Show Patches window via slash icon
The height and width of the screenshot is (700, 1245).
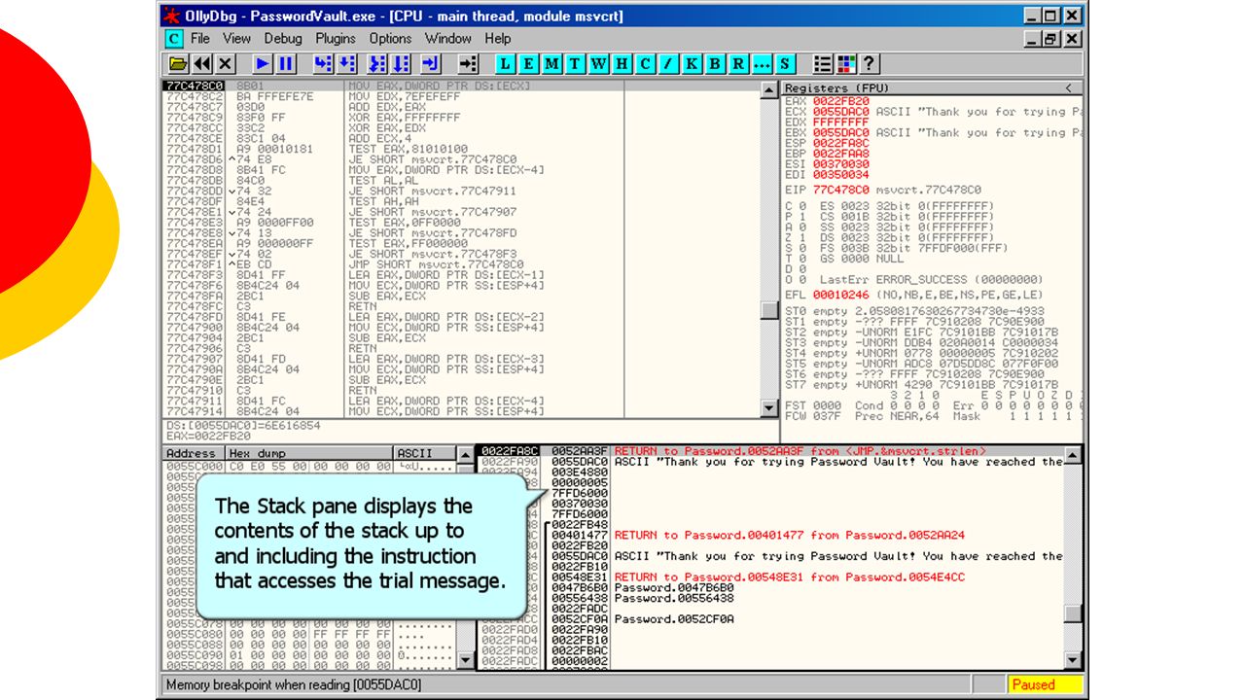(x=669, y=64)
